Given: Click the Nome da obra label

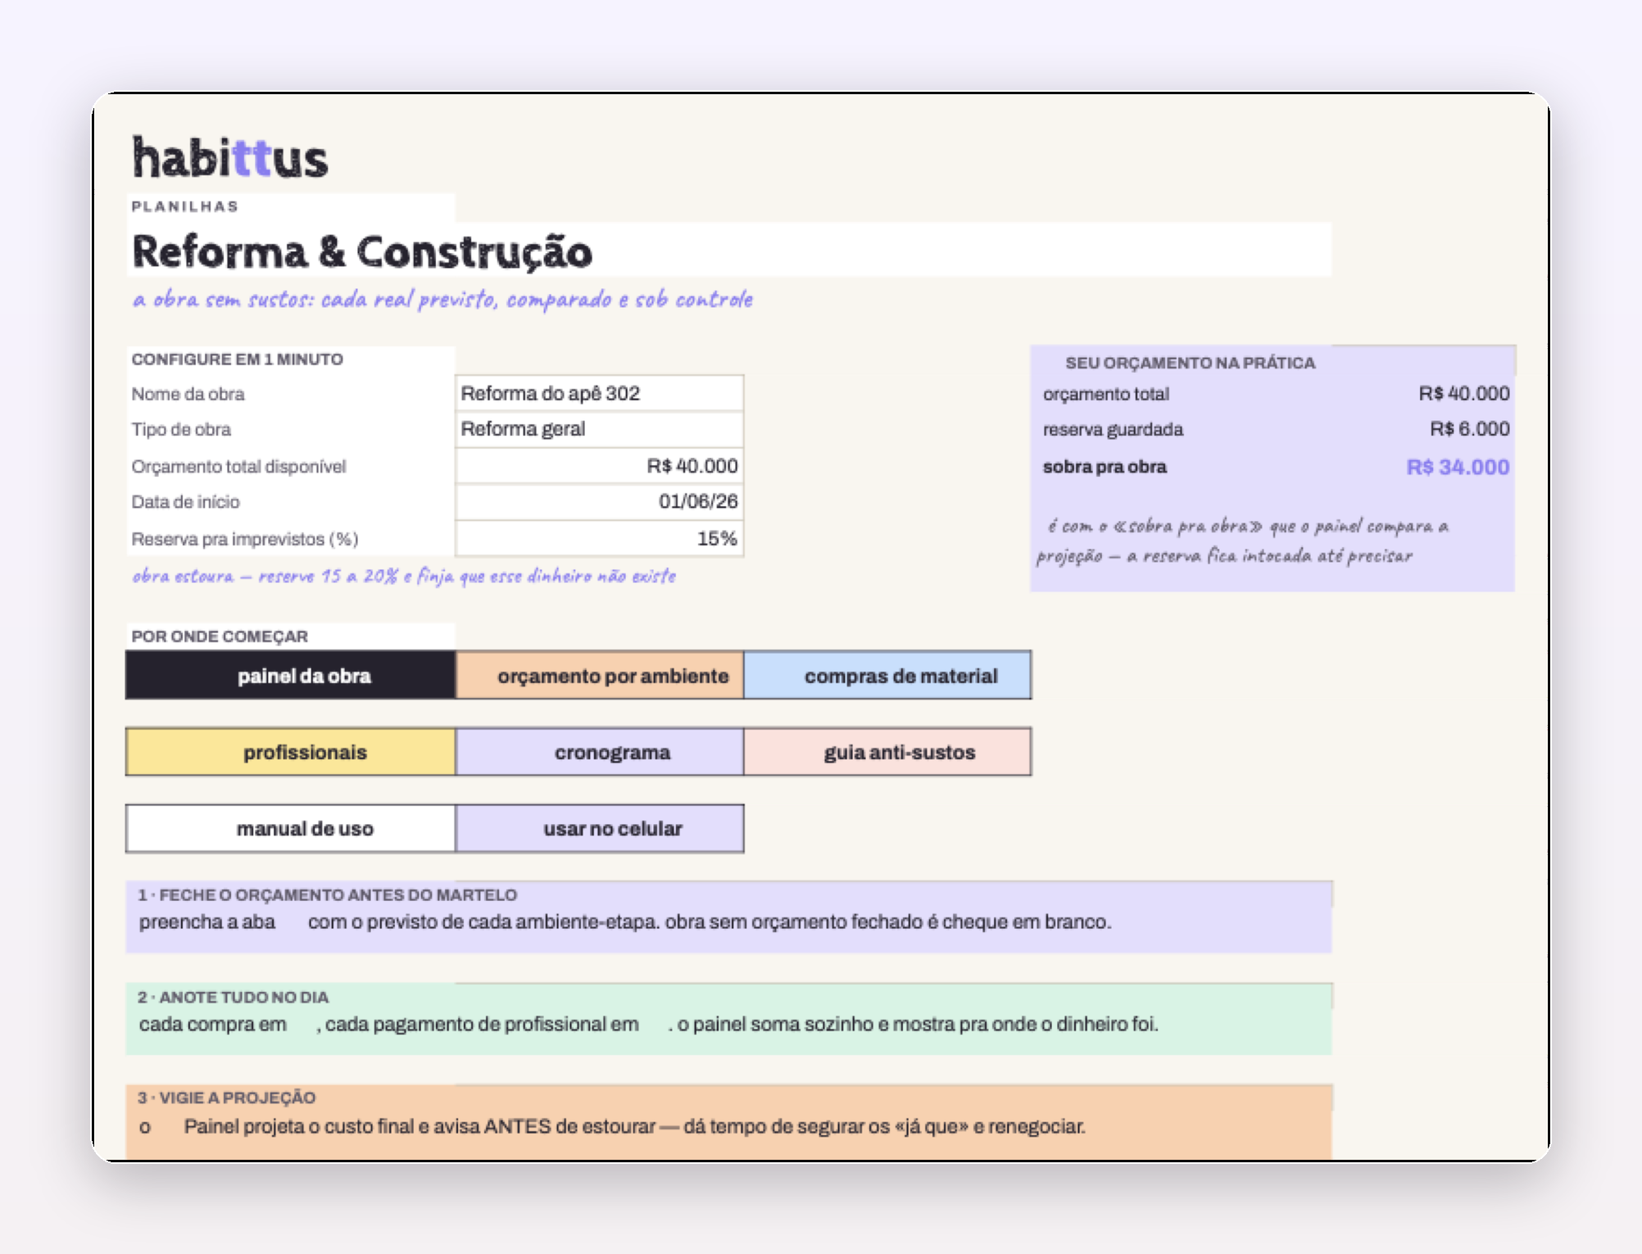Looking at the screenshot, I should (188, 394).
